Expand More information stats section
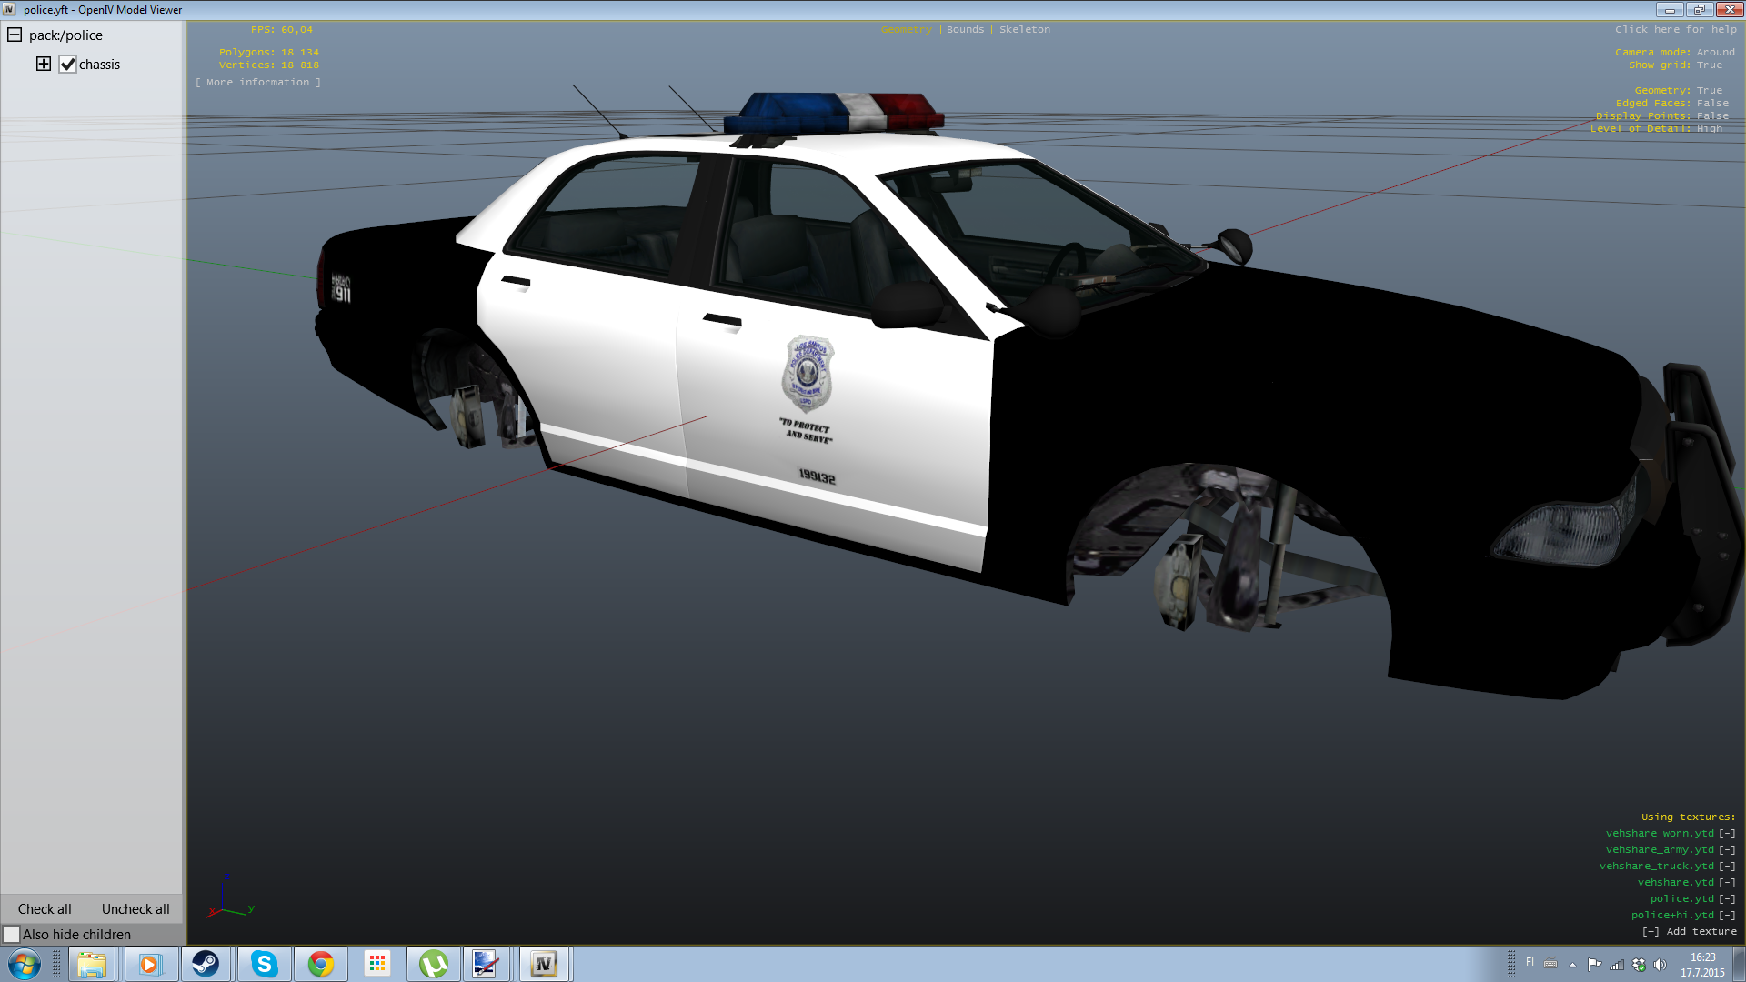Screen dimensions: 1746x982 (x=257, y=82)
